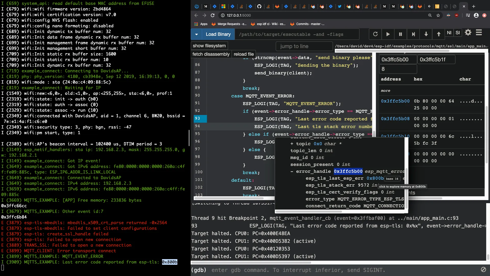Open the hamburger menu in gdbgui

tap(479, 32)
